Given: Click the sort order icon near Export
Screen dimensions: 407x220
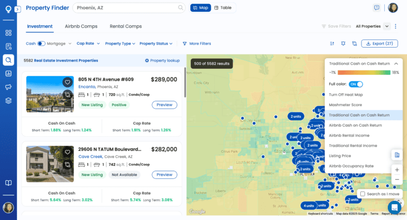Looking at the screenshot, I should tap(332, 43).
